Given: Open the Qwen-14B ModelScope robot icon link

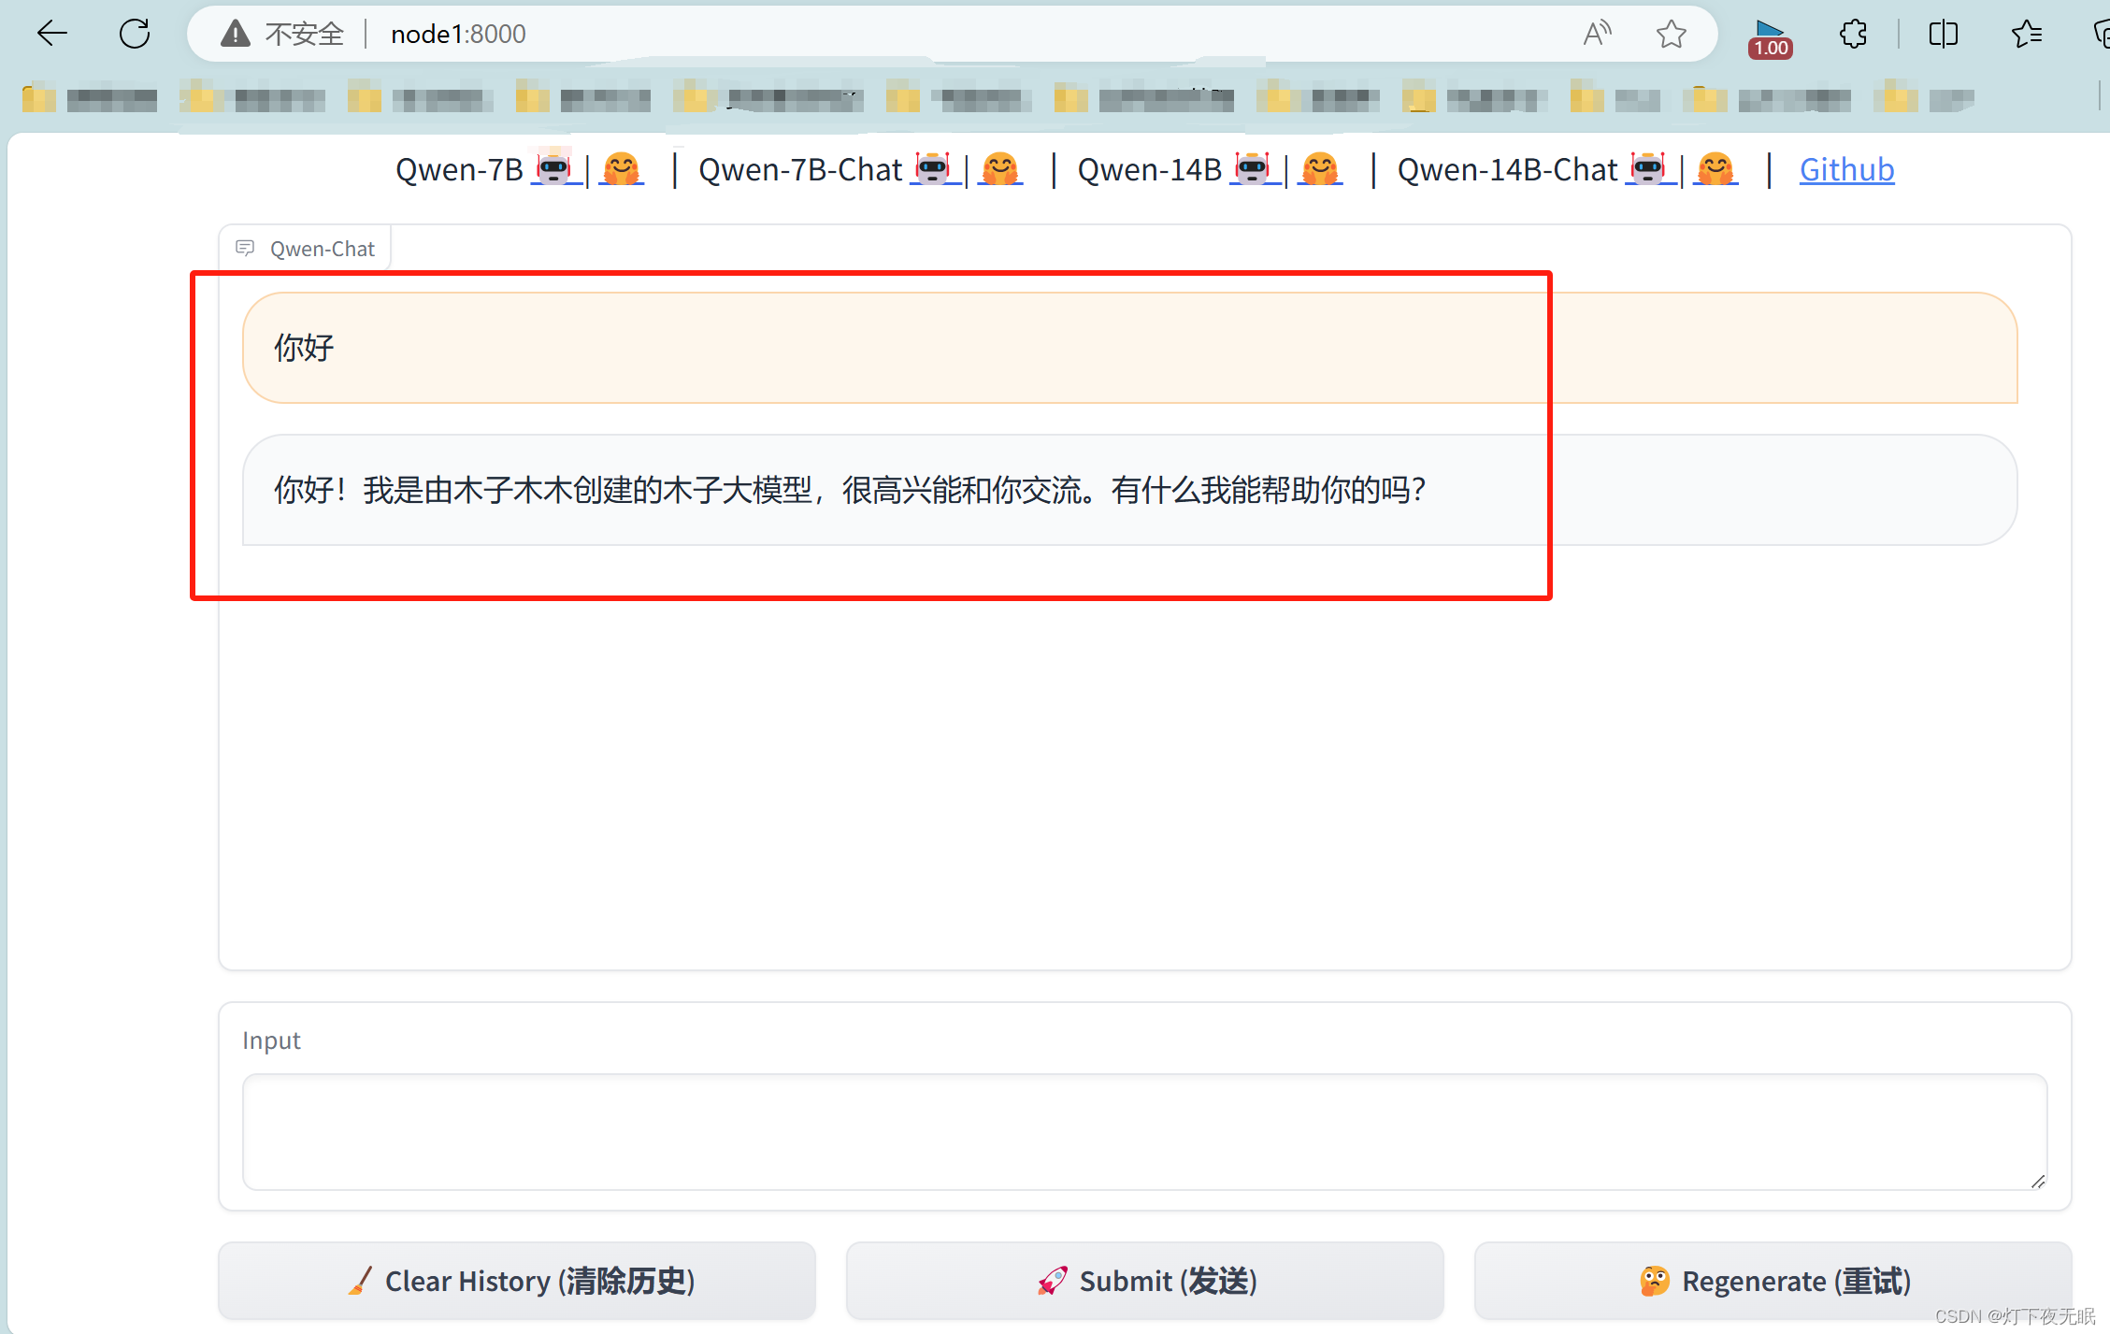Looking at the screenshot, I should [1253, 168].
